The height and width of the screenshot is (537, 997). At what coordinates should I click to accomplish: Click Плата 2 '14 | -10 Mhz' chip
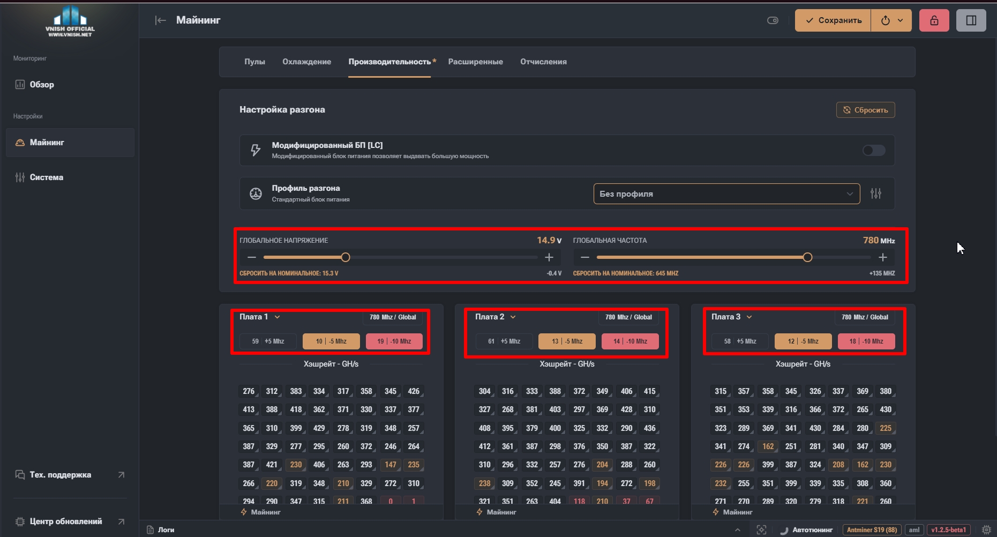[x=630, y=341]
